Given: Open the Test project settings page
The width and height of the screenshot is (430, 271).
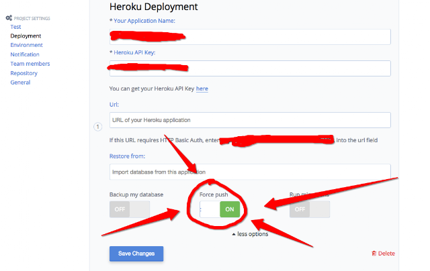Looking at the screenshot, I should (15, 27).
